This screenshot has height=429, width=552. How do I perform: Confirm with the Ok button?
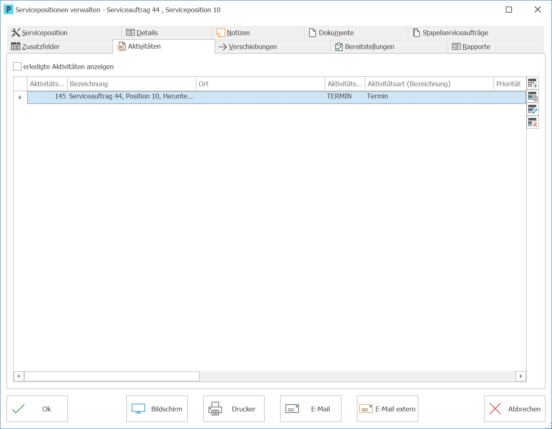click(x=37, y=409)
